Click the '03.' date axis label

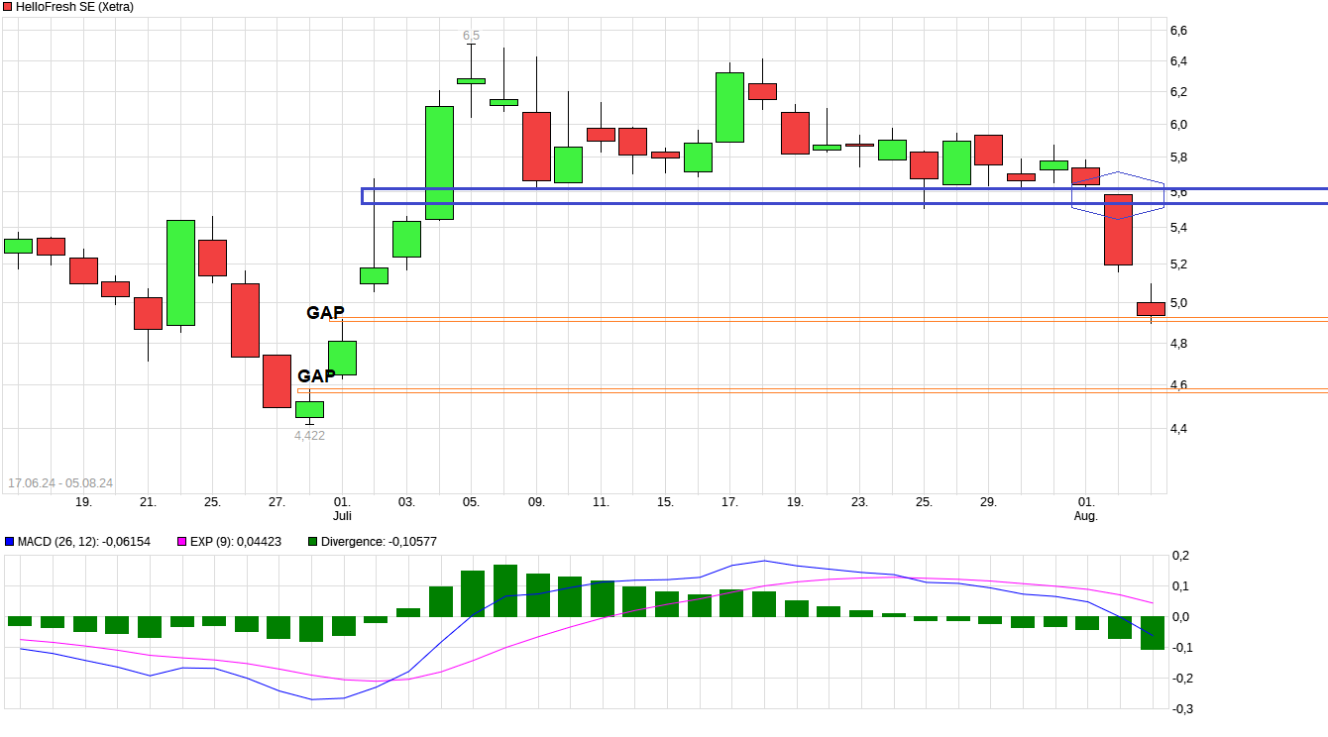(406, 502)
